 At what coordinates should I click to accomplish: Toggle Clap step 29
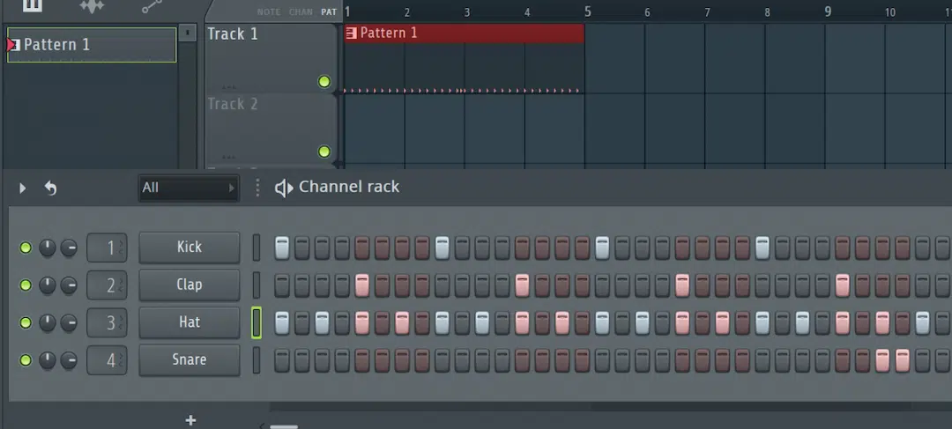pos(842,285)
